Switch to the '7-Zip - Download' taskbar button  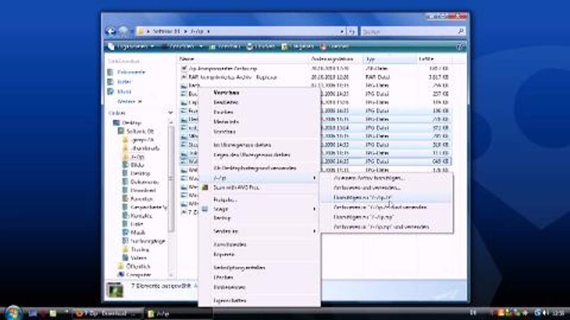pyautogui.click(x=108, y=313)
